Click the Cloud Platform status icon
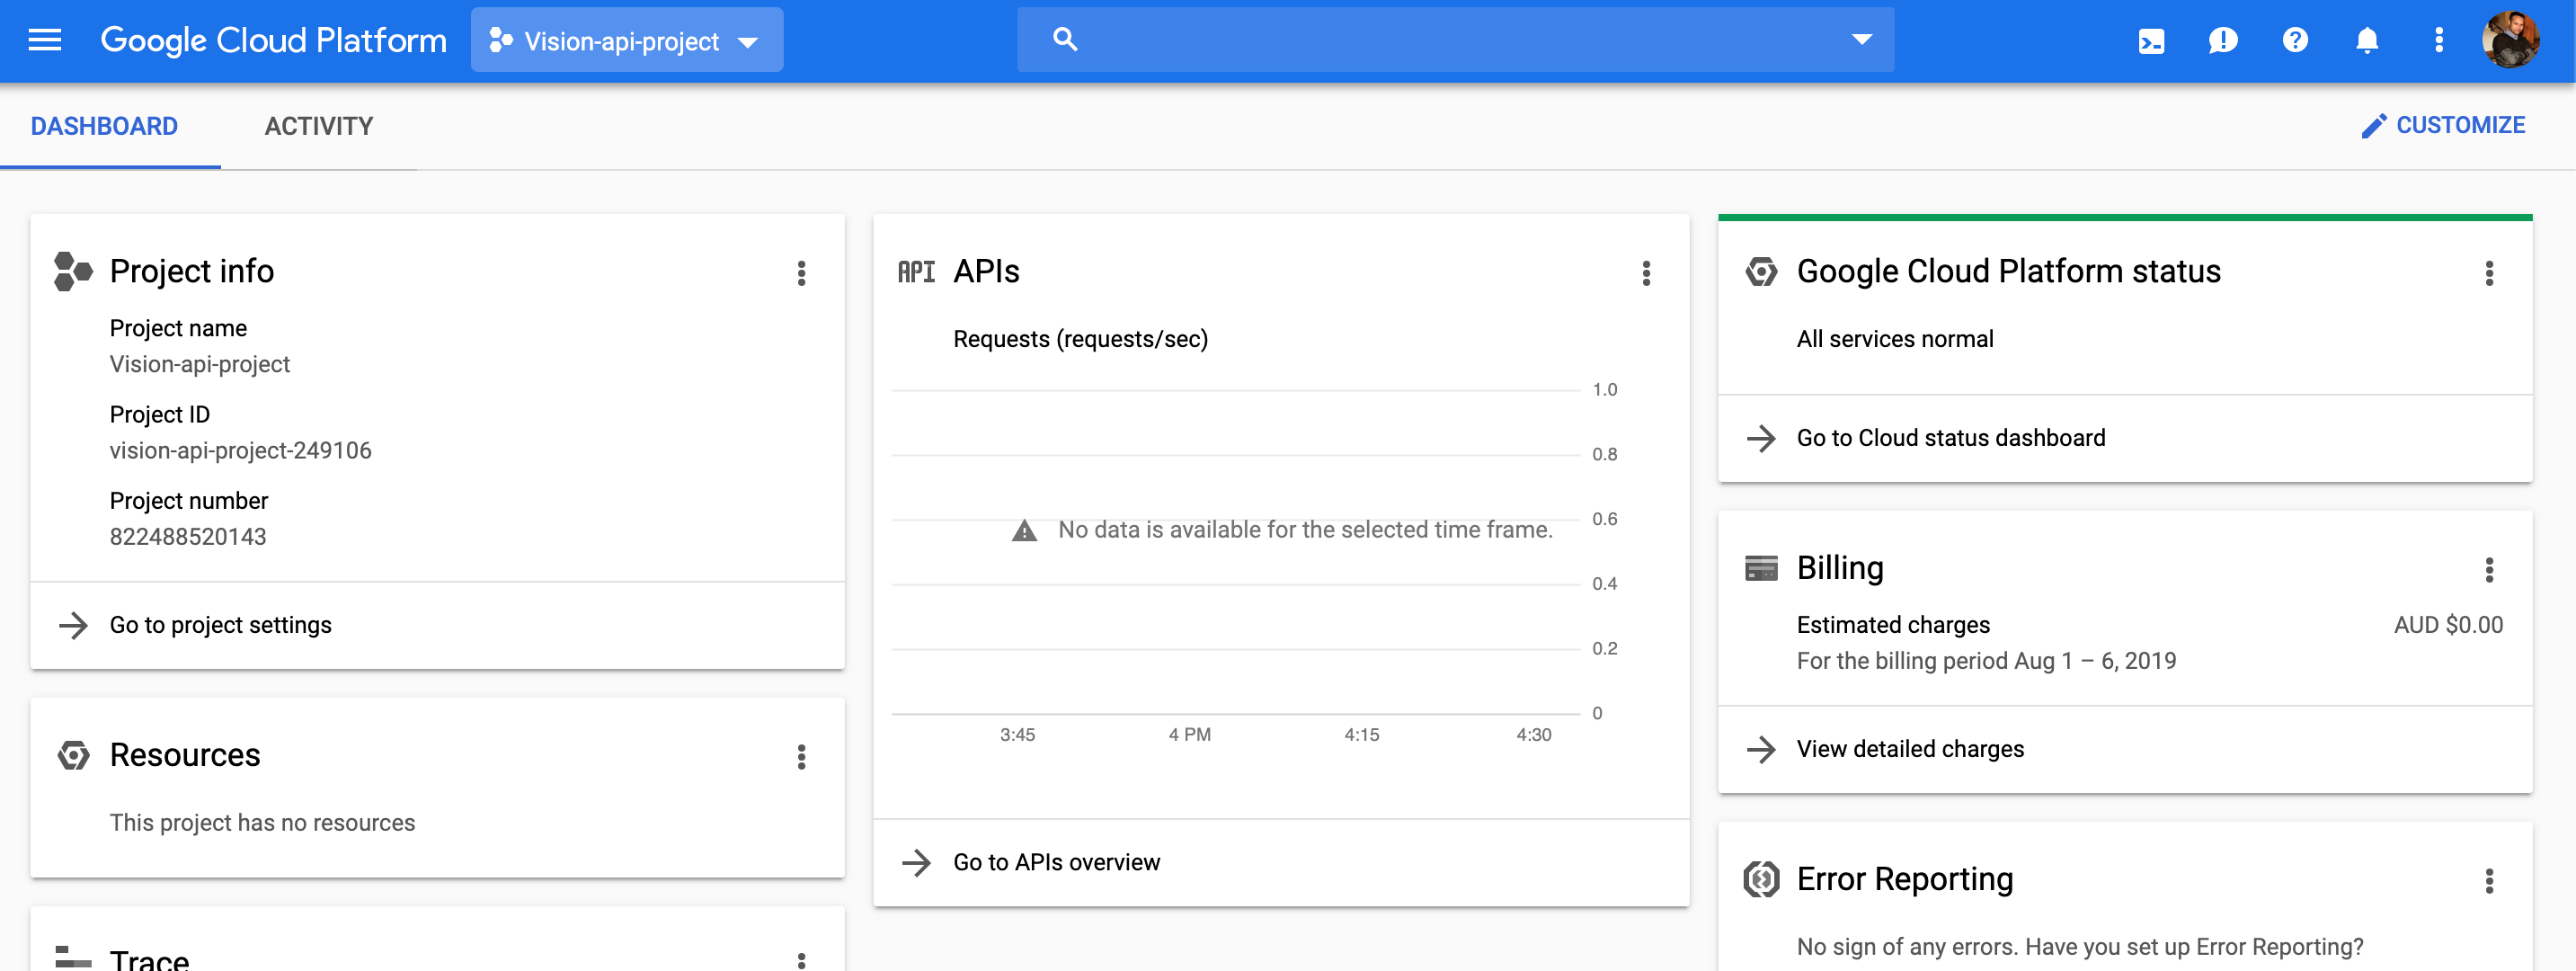Image resolution: width=2576 pixels, height=971 pixels. tap(1761, 272)
